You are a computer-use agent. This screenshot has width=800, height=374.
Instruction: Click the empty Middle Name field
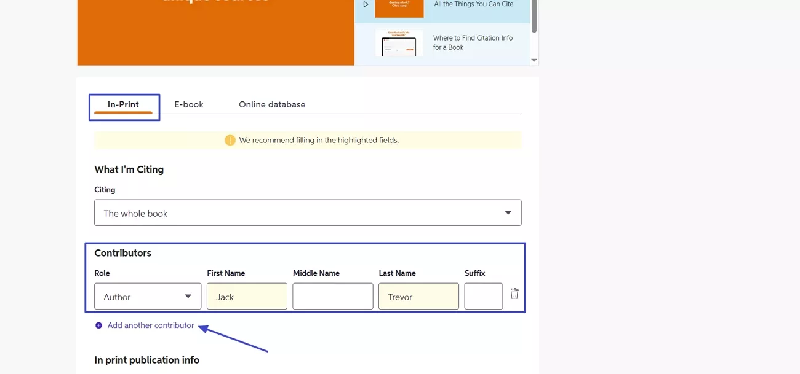click(x=332, y=296)
